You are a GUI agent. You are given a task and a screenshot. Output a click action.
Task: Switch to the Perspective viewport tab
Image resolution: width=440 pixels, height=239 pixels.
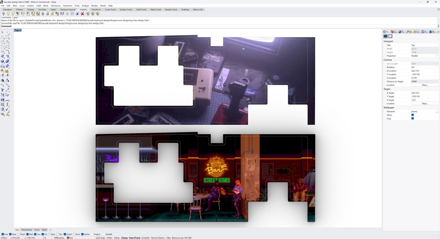click(26, 230)
